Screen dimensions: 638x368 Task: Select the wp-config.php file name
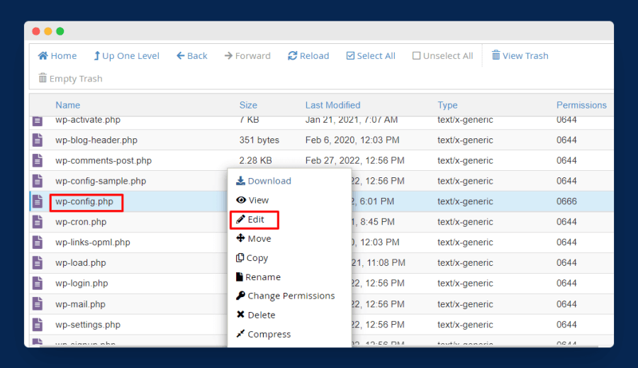(84, 201)
